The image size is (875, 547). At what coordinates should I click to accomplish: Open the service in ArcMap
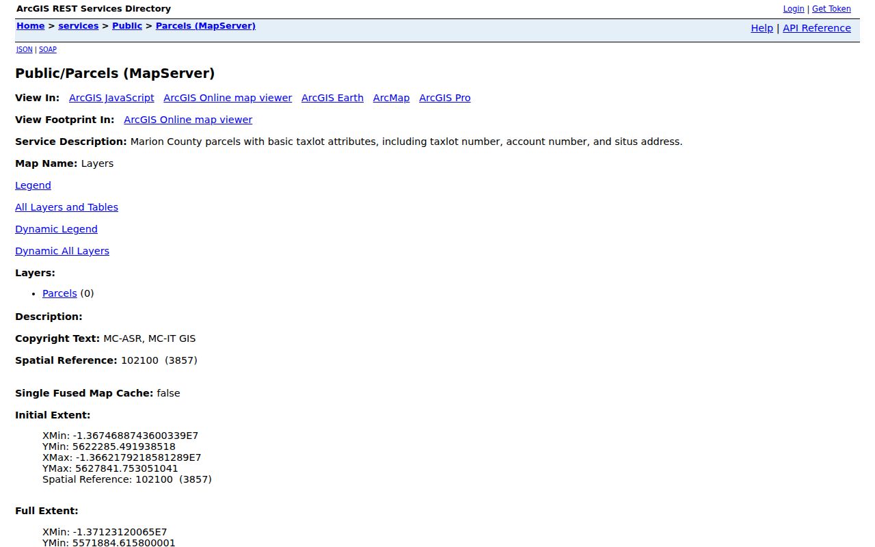[392, 98]
